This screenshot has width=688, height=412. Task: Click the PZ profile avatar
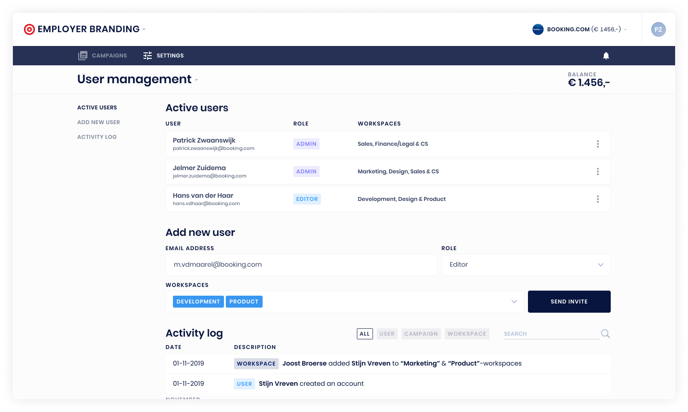pyautogui.click(x=659, y=29)
